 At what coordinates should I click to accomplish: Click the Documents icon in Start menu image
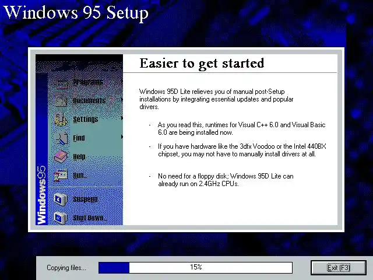(x=61, y=101)
